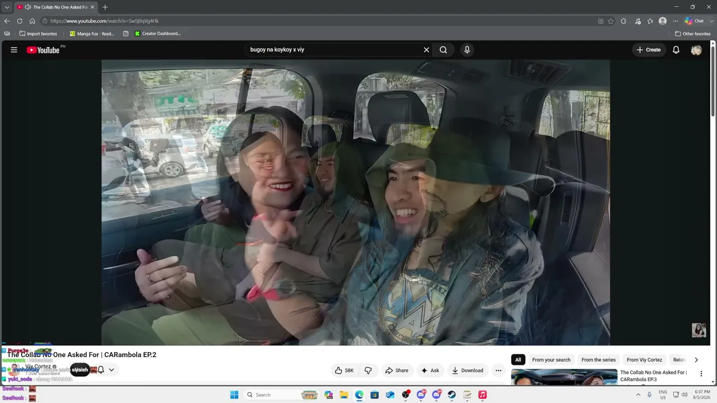Ask about this video
717x403 pixels.
click(430, 371)
